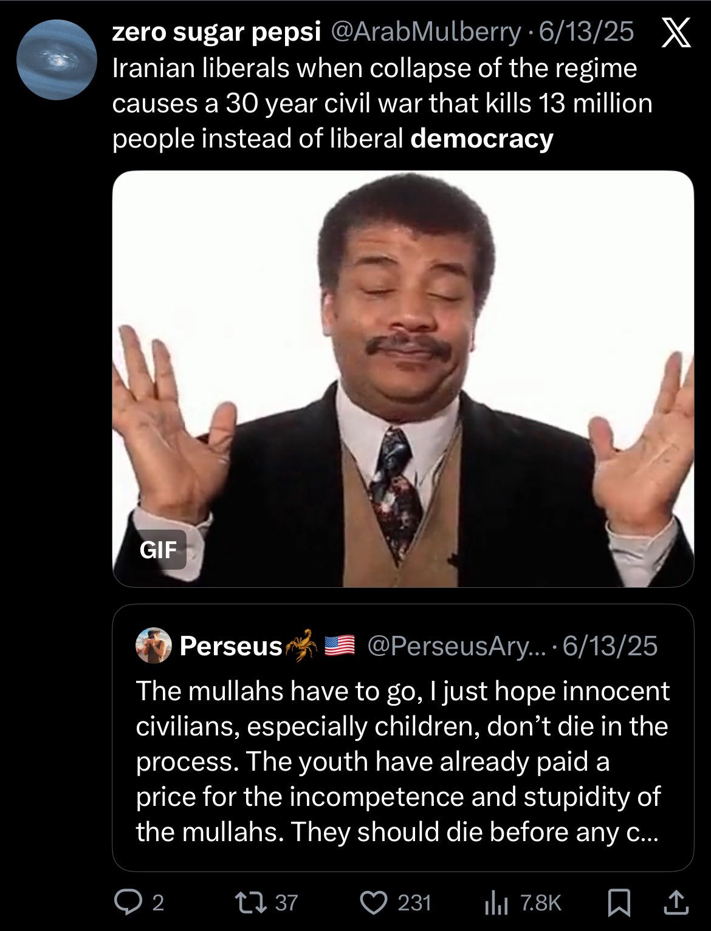Open zero sugar pepsi profile avatar
Screen dimensions: 711x931
tap(57, 60)
